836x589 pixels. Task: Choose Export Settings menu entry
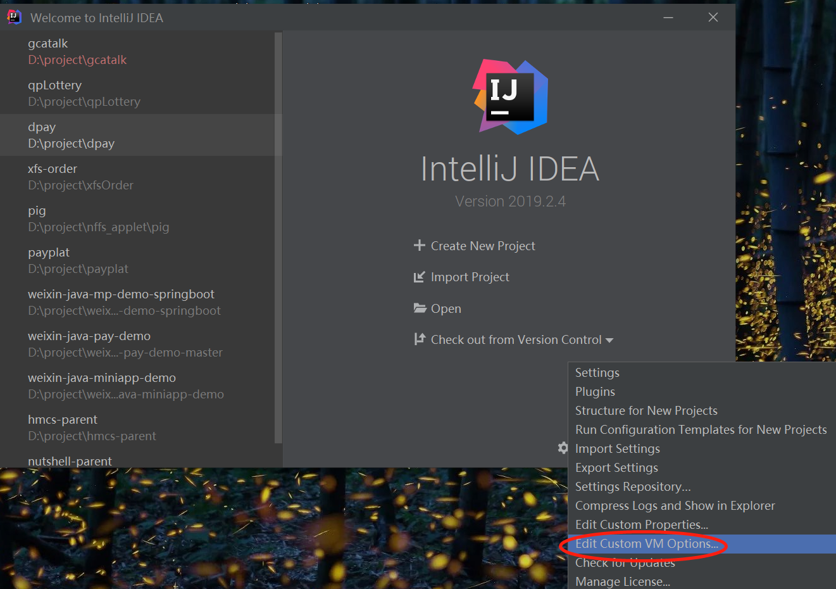[x=702, y=467]
